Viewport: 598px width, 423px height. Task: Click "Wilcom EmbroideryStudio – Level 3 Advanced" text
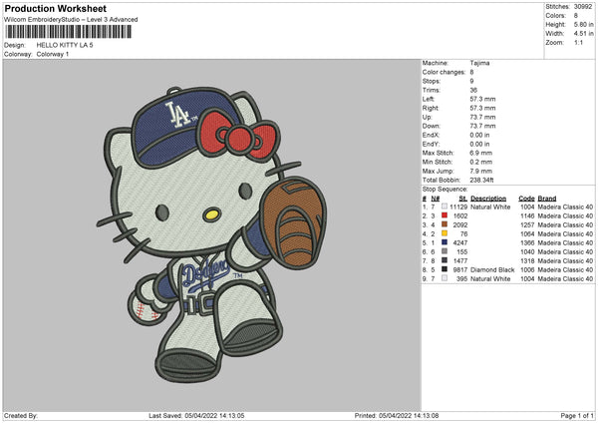click(71, 20)
